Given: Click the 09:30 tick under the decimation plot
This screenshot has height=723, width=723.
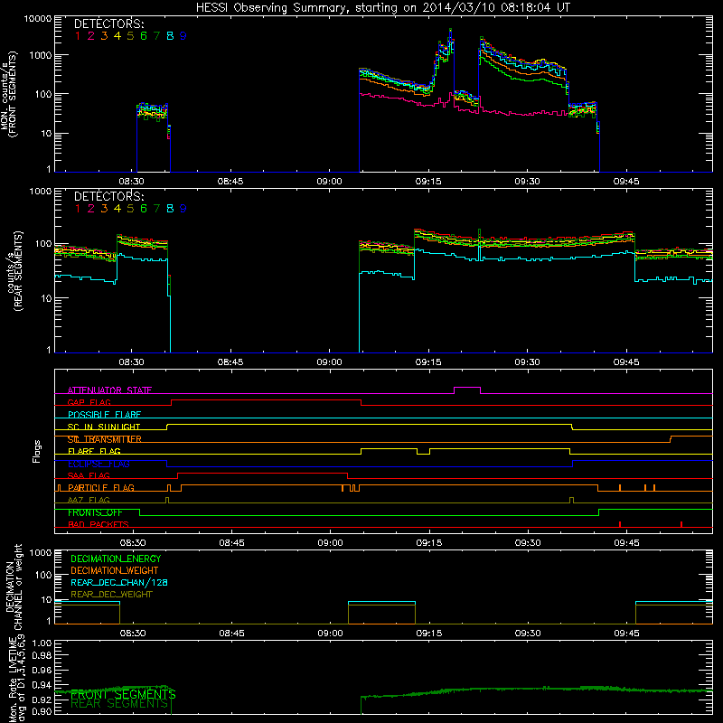Looking at the screenshot, I should click(528, 634).
